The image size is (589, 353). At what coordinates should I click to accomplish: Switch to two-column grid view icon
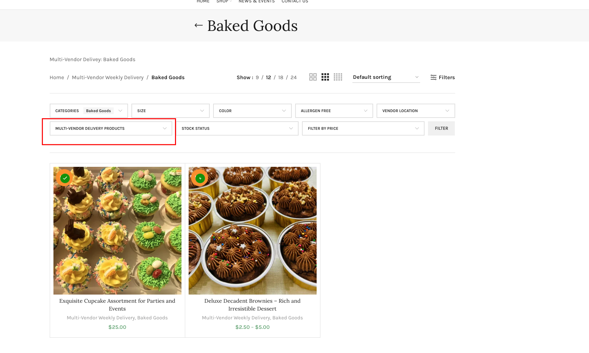[313, 77]
